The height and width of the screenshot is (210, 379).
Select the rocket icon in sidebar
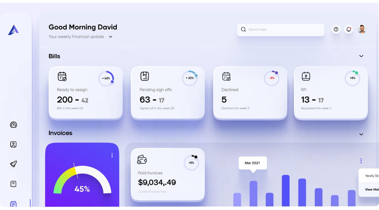click(x=13, y=164)
